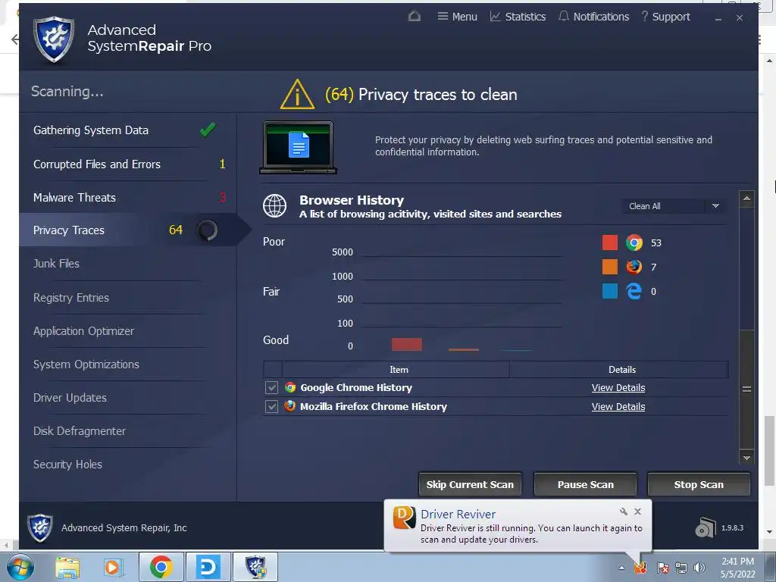Click the red Chrome legend color swatch
776x582 pixels.
[610, 242]
